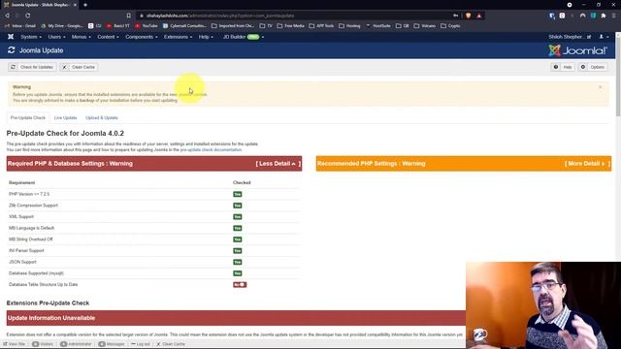The width and height of the screenshot is (621, 349).
Task: Click View Site link in status bar
Action: click(15, 344)
